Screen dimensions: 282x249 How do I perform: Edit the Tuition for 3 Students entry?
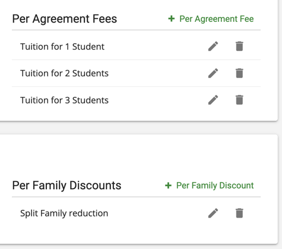[213, 100]
